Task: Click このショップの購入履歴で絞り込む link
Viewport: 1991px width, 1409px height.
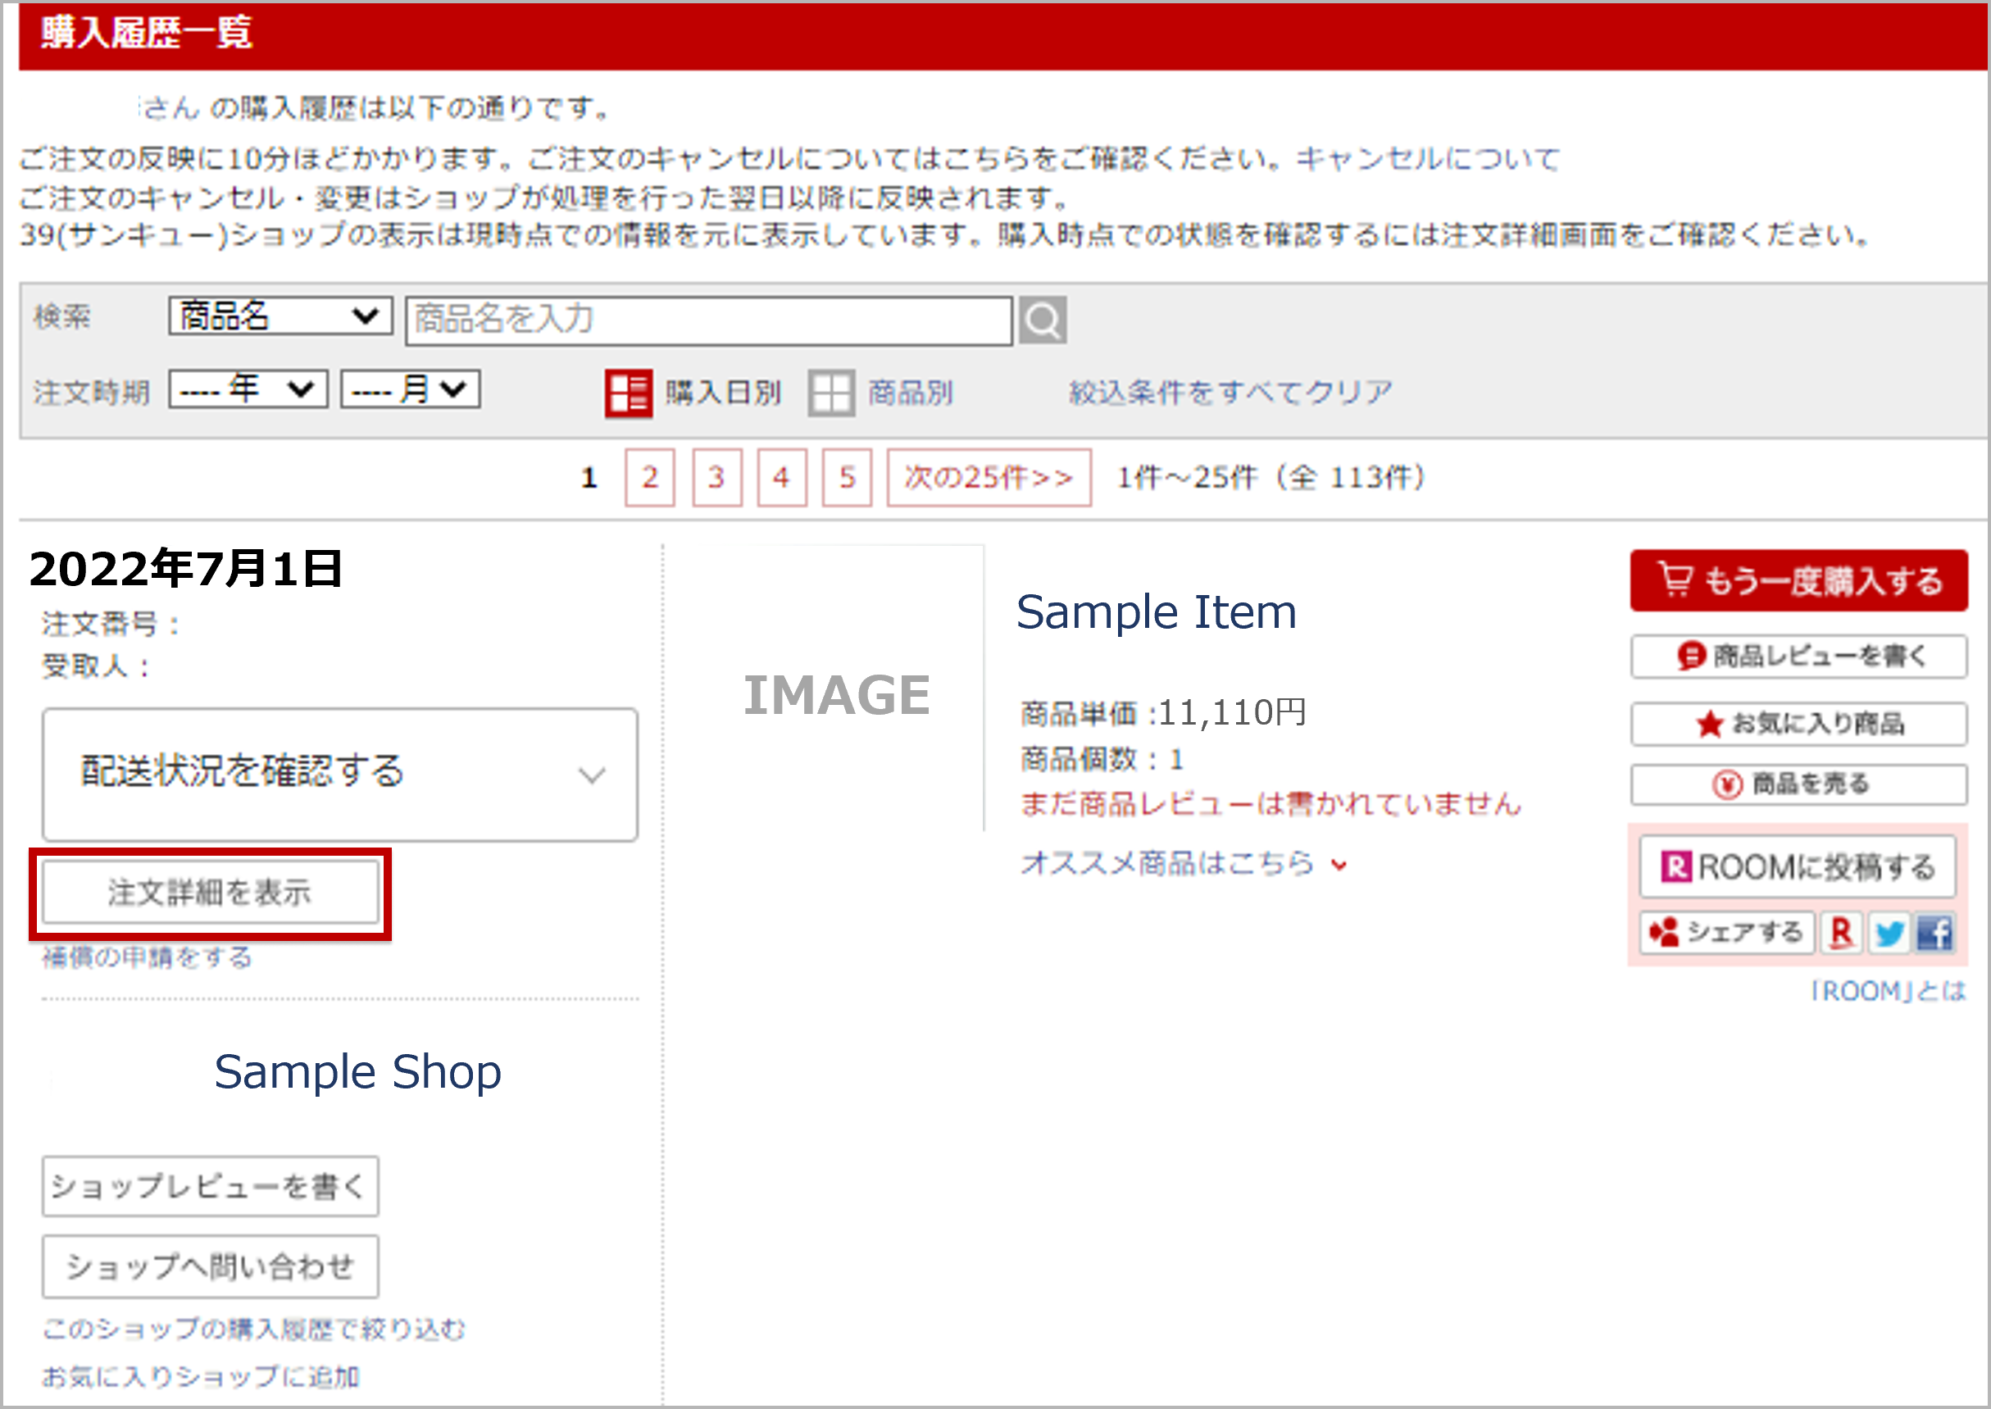Action: click(254, 1329)
